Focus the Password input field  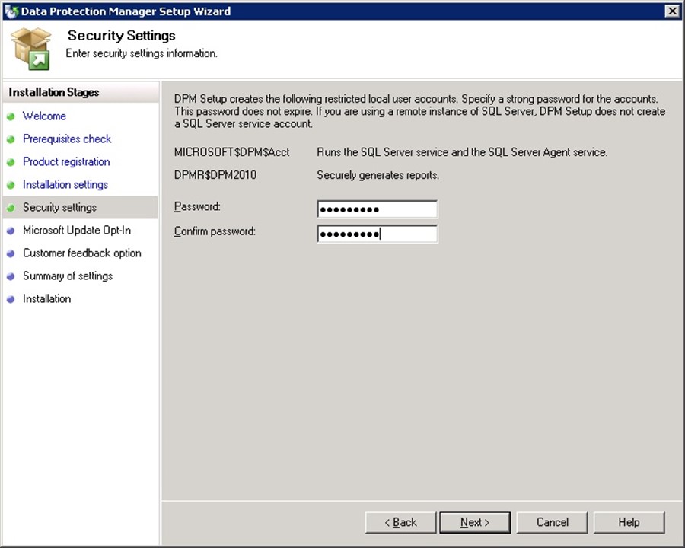(x=377, y=209)
